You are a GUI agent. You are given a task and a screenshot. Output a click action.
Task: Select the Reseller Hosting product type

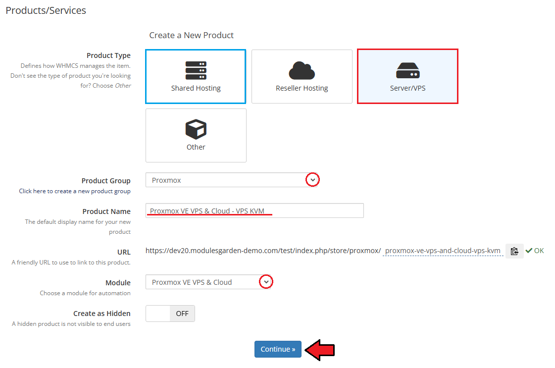click(x=302, y=76)
